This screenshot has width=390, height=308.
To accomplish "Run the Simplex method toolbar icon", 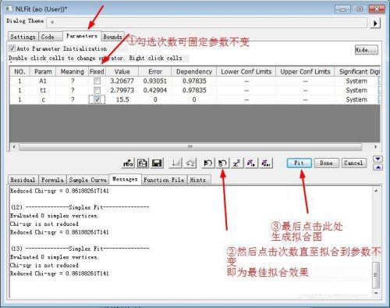I will point(222,163).
